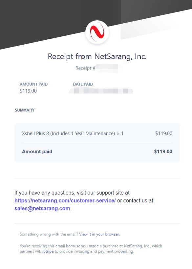This screenshot has width=192, height=269.
Task: Click 'Something wrong with the email?' text
Action: 49,234
